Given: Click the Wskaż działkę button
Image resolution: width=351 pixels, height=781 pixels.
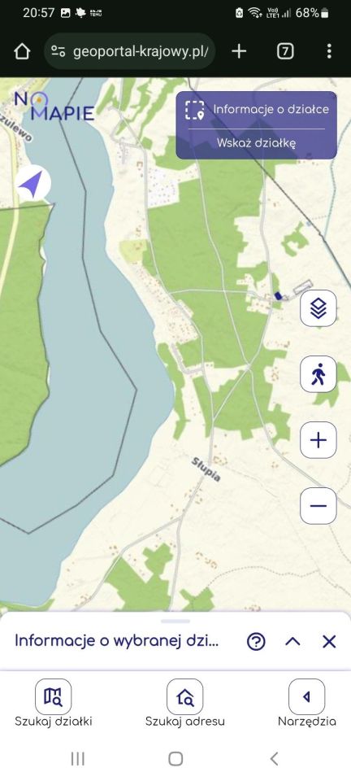Looking at the screenshot, I should pyautogui.click(x=256, y=143).
